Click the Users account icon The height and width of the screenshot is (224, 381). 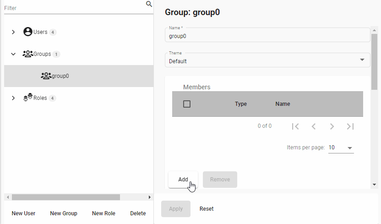27,32
